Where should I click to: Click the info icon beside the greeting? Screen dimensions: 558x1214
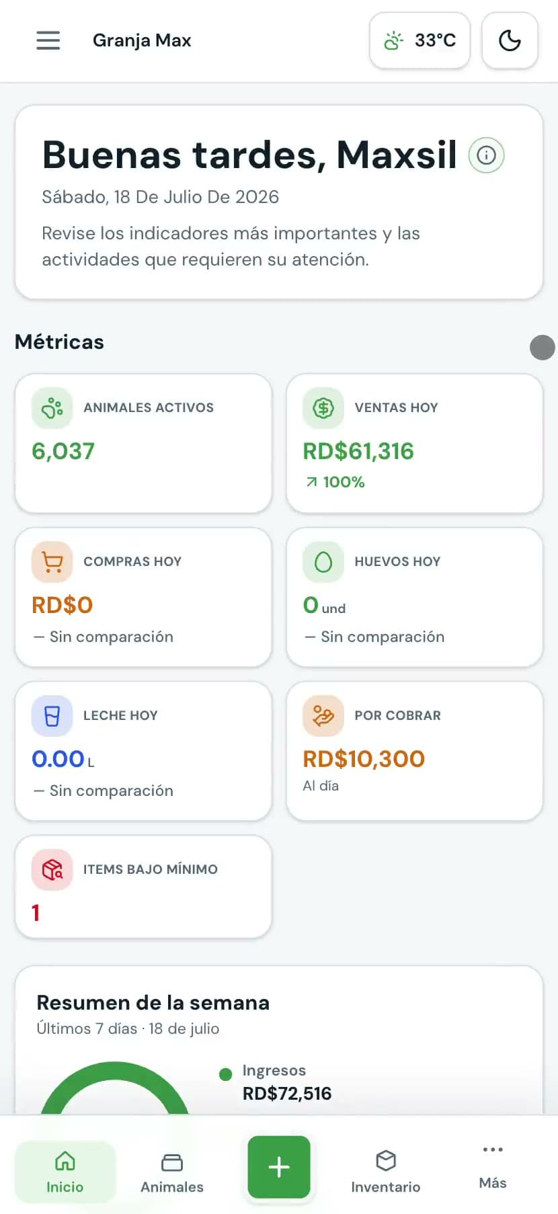[x=486, y=155]
